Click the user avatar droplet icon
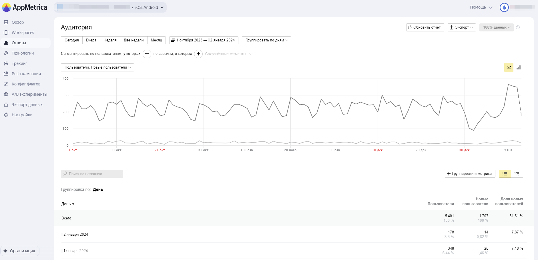This screenshot has width=538, height=260. tap(504, 7)
